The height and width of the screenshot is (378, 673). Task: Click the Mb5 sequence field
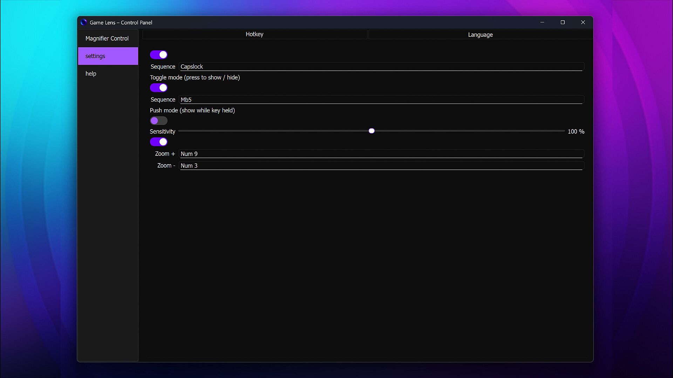381,100
